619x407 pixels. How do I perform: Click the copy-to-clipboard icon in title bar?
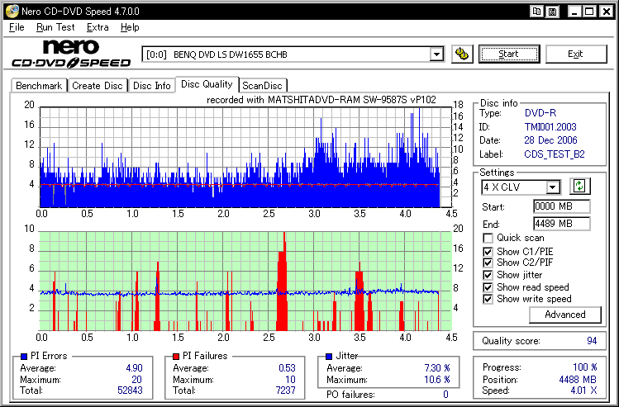click(536, 12)
